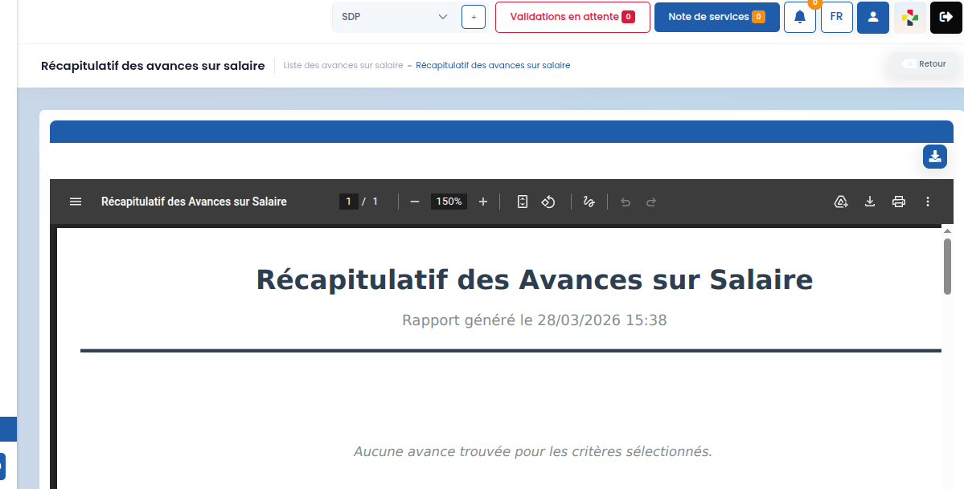The image size is (964, 489).
Task: Open Validations en attente
Action: [x=572, y=17]
